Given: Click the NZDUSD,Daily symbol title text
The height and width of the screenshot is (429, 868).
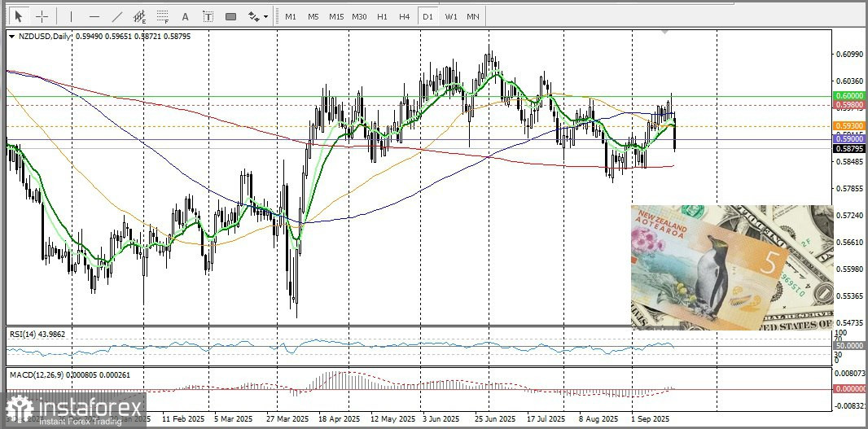Looking at the screenshot, I should 44,36.
